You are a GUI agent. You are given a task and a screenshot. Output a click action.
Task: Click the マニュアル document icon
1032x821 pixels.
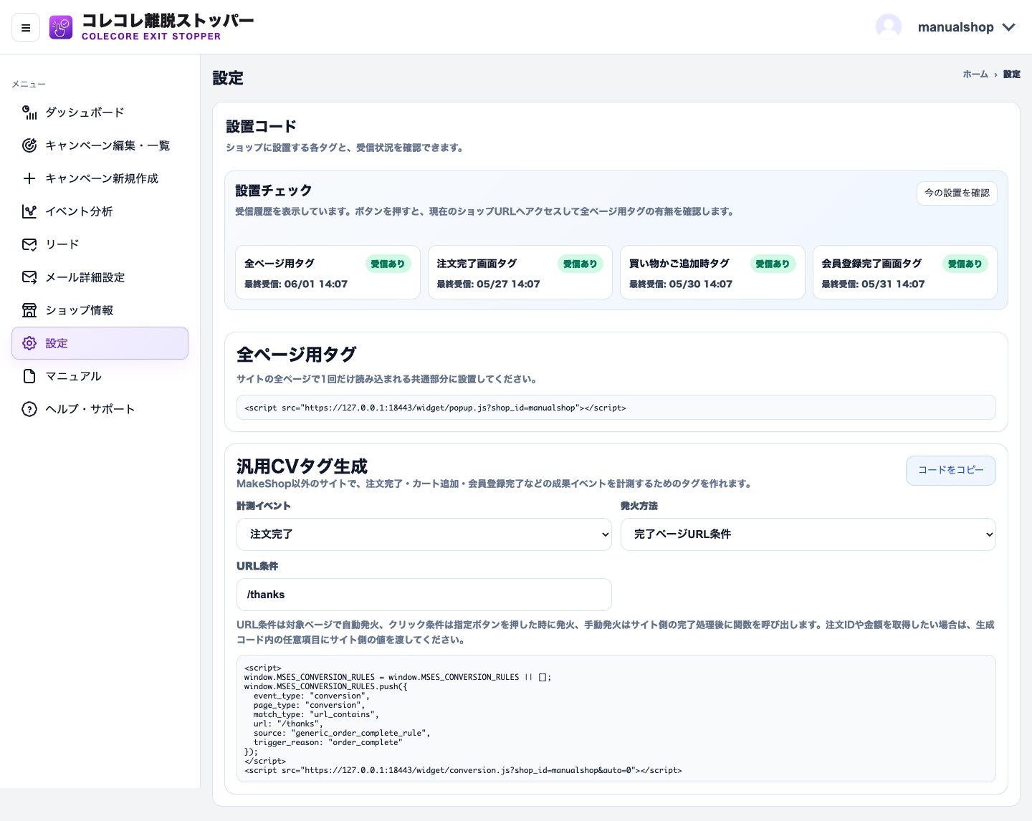click(29, 376)
